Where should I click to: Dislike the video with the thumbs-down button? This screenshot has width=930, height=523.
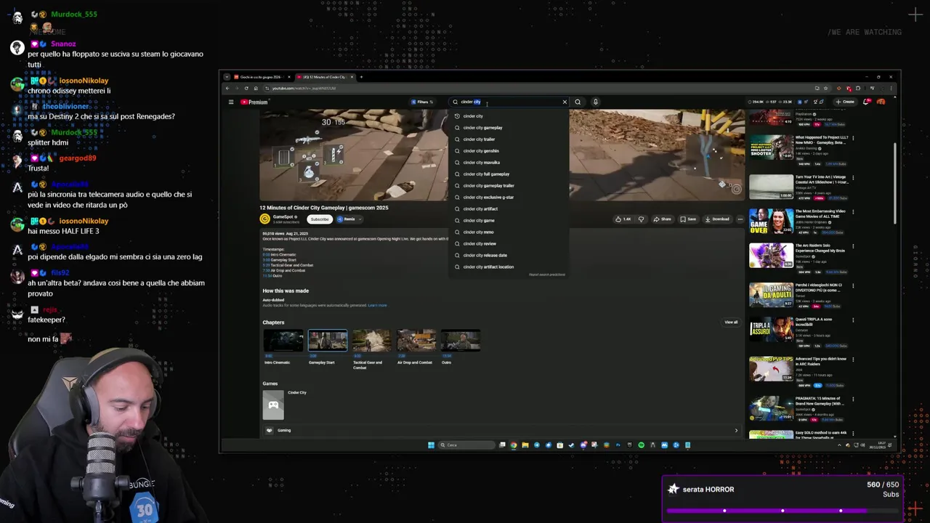point(641,219)
